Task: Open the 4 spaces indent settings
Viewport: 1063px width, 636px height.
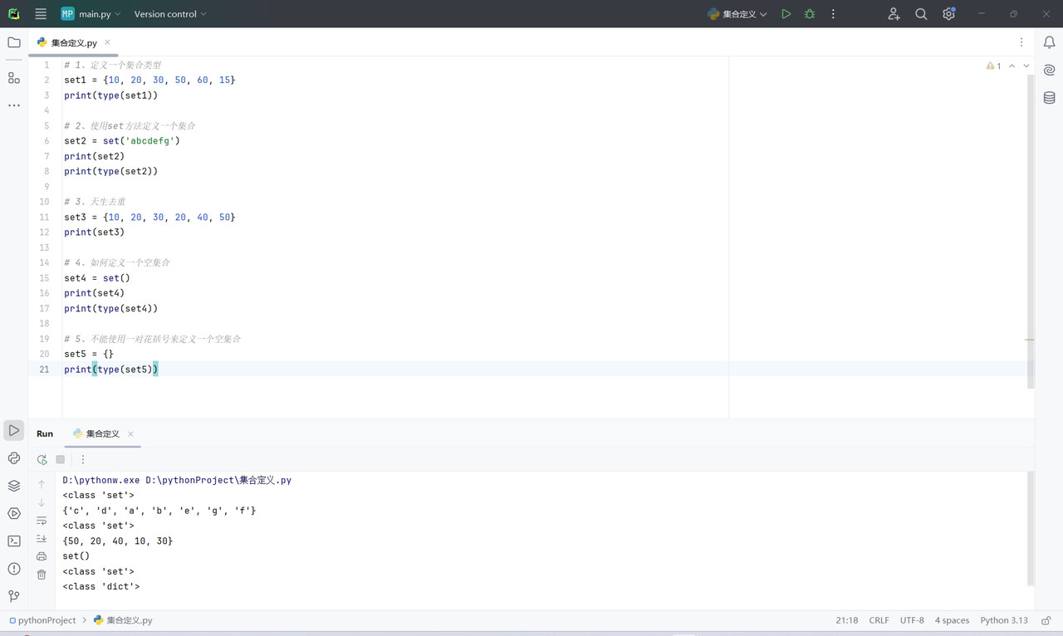Action: [952, 620]
